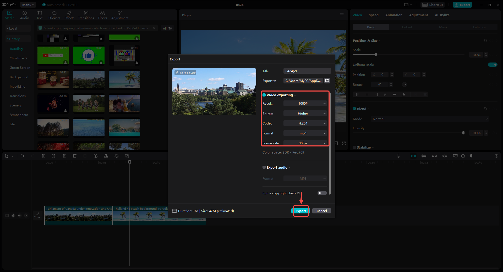The width and height of the screenshot is (503, 272).
Task: Open the Resolution dropdown showing 1080P
Action: (x=305, y=103)
